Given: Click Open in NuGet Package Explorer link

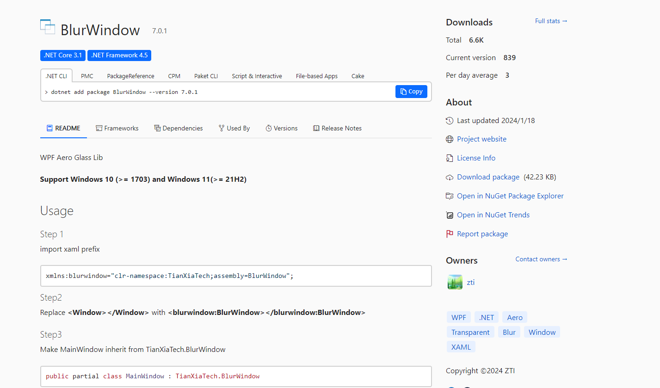Looking at the screenshot, I should click(510, 196).
